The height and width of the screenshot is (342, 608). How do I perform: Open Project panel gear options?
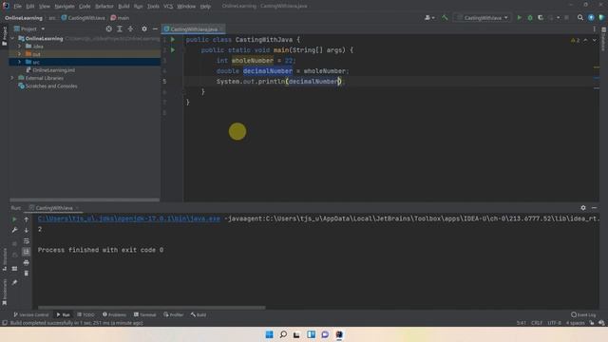coord(144,29)
